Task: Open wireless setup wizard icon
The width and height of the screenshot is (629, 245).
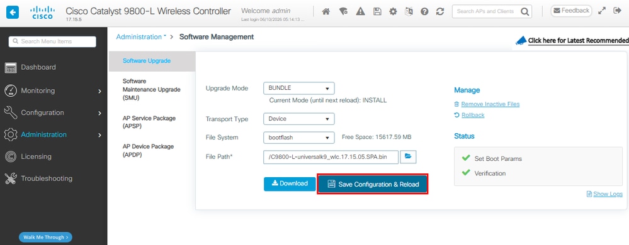Action: [x=343, y=11]
